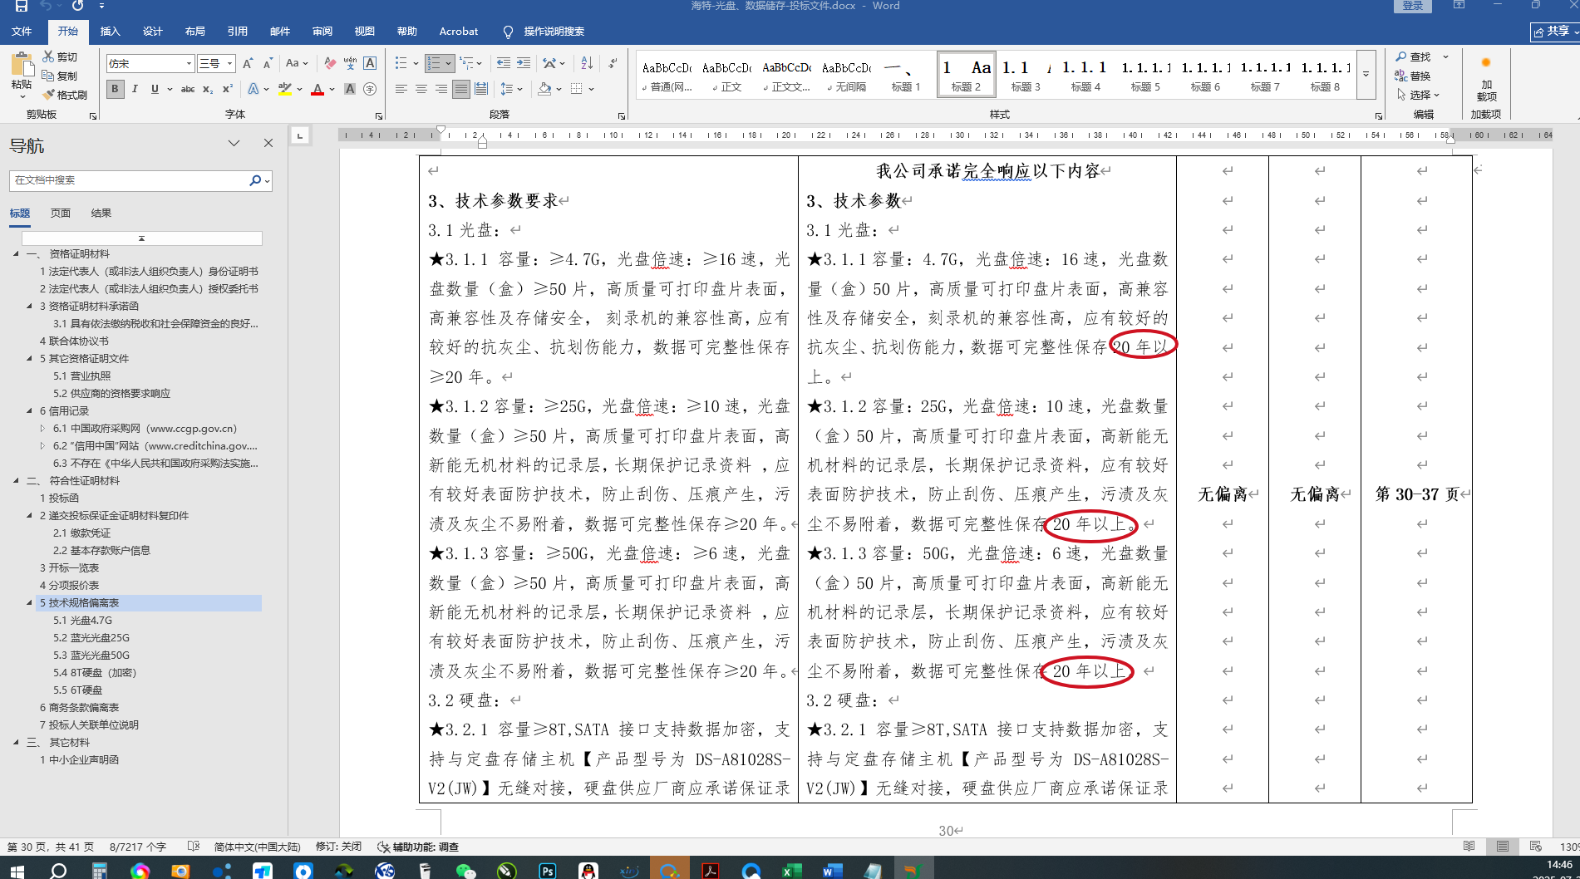The image size is (1580, 879).
Task: Click the phonetic guide wén icon
Action: pos(350,63)
